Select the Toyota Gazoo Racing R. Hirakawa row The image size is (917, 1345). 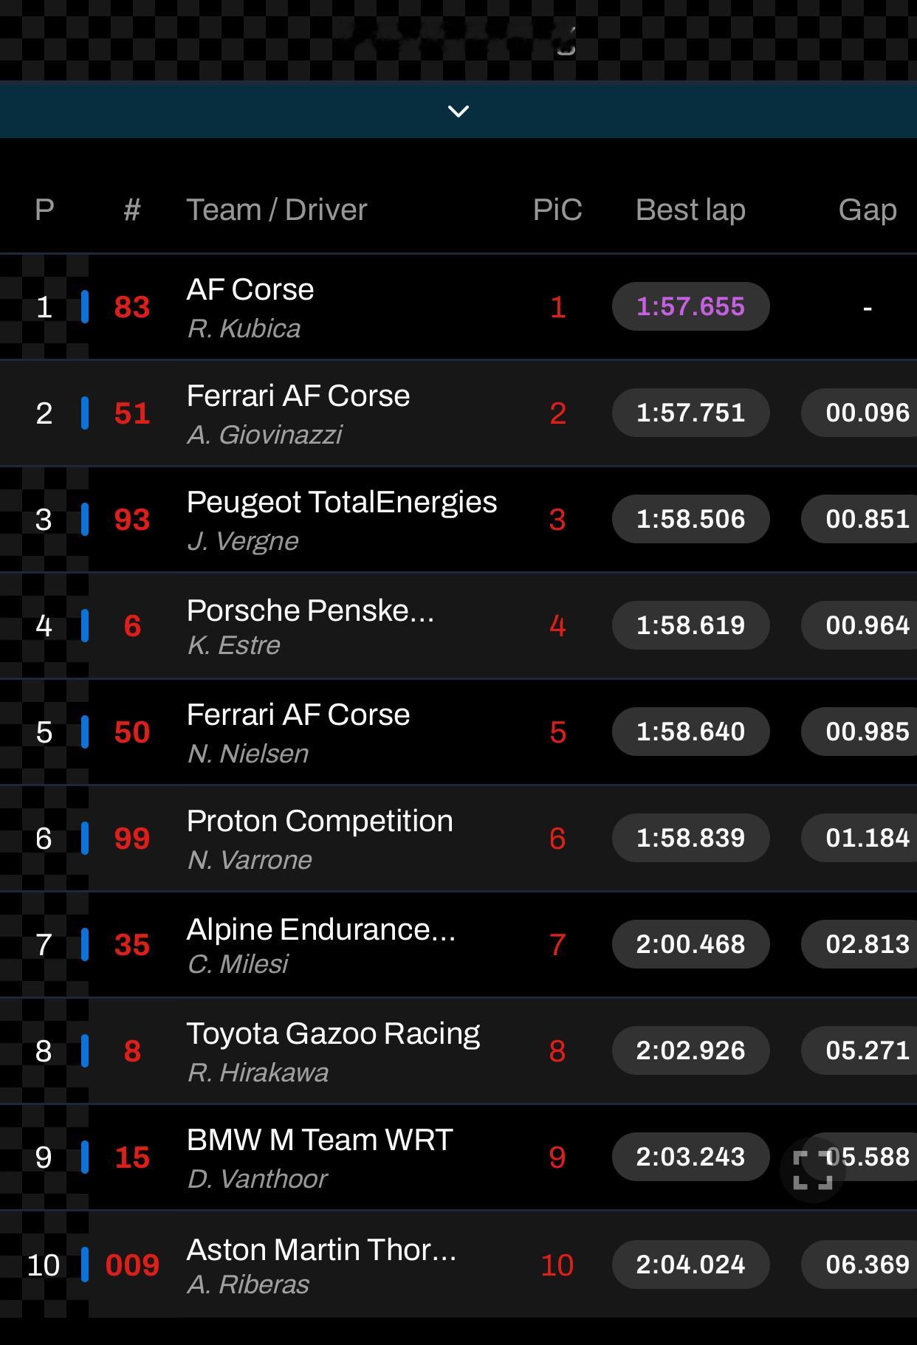coord(458,1051)
